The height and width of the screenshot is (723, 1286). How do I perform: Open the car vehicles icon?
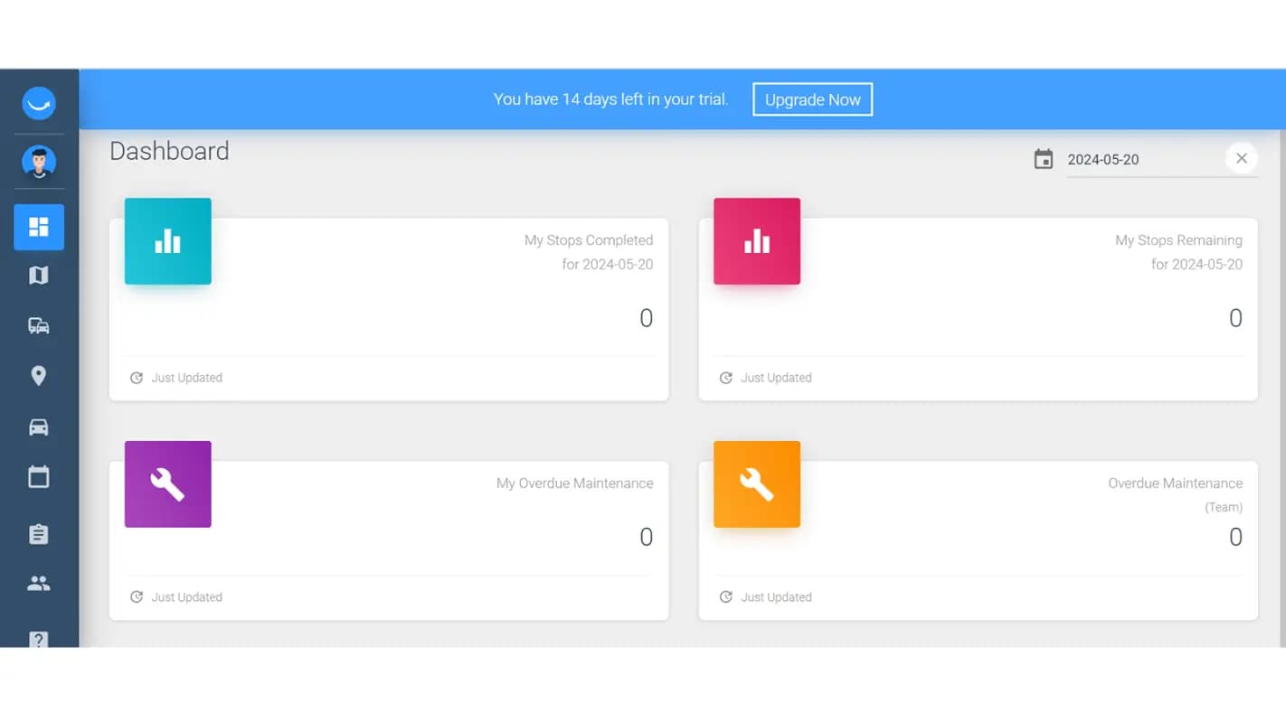coord(39,427)
